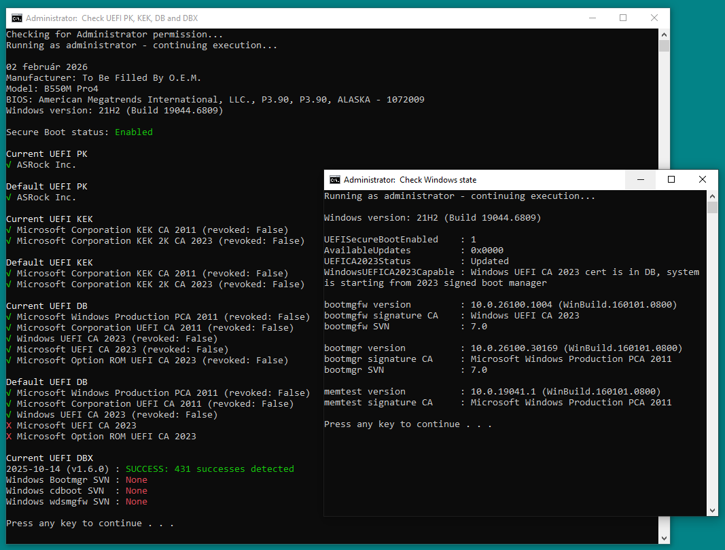Click memtest signature CA value PCA 2011
This screenshot has height=550, width=725.
tap(571, 402)
